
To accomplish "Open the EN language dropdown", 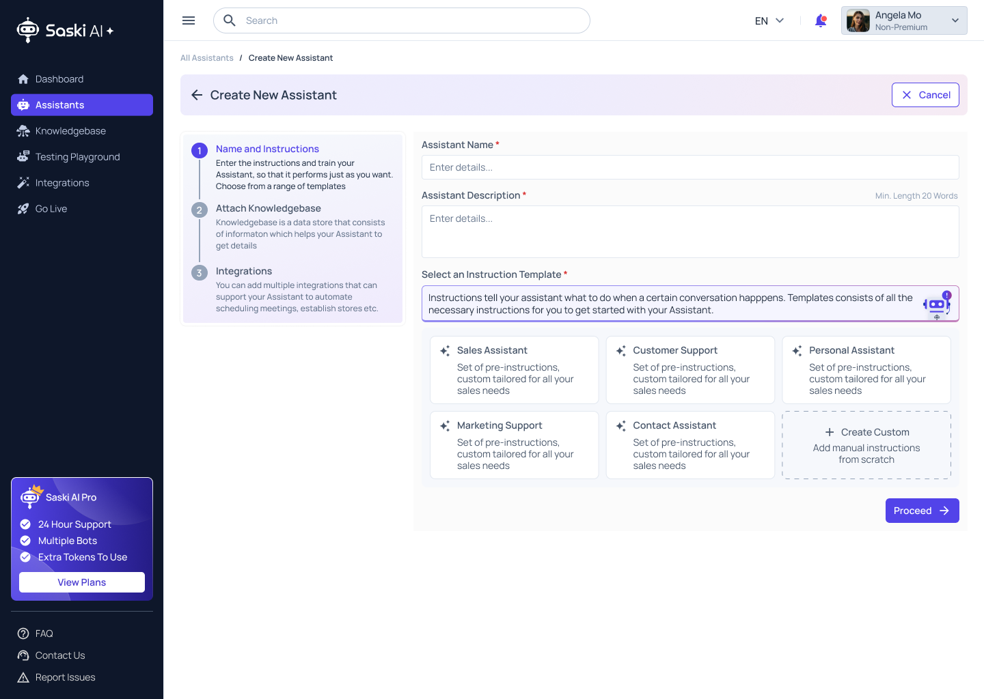I will (x=769, y=20).
